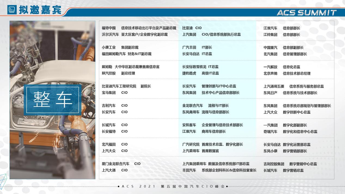The width and height of the screenshot is (345, 194).
Task: Select 戴姆勒 大中华区副总裁兼首席信息官 row
Action: [x=131, y=67]
